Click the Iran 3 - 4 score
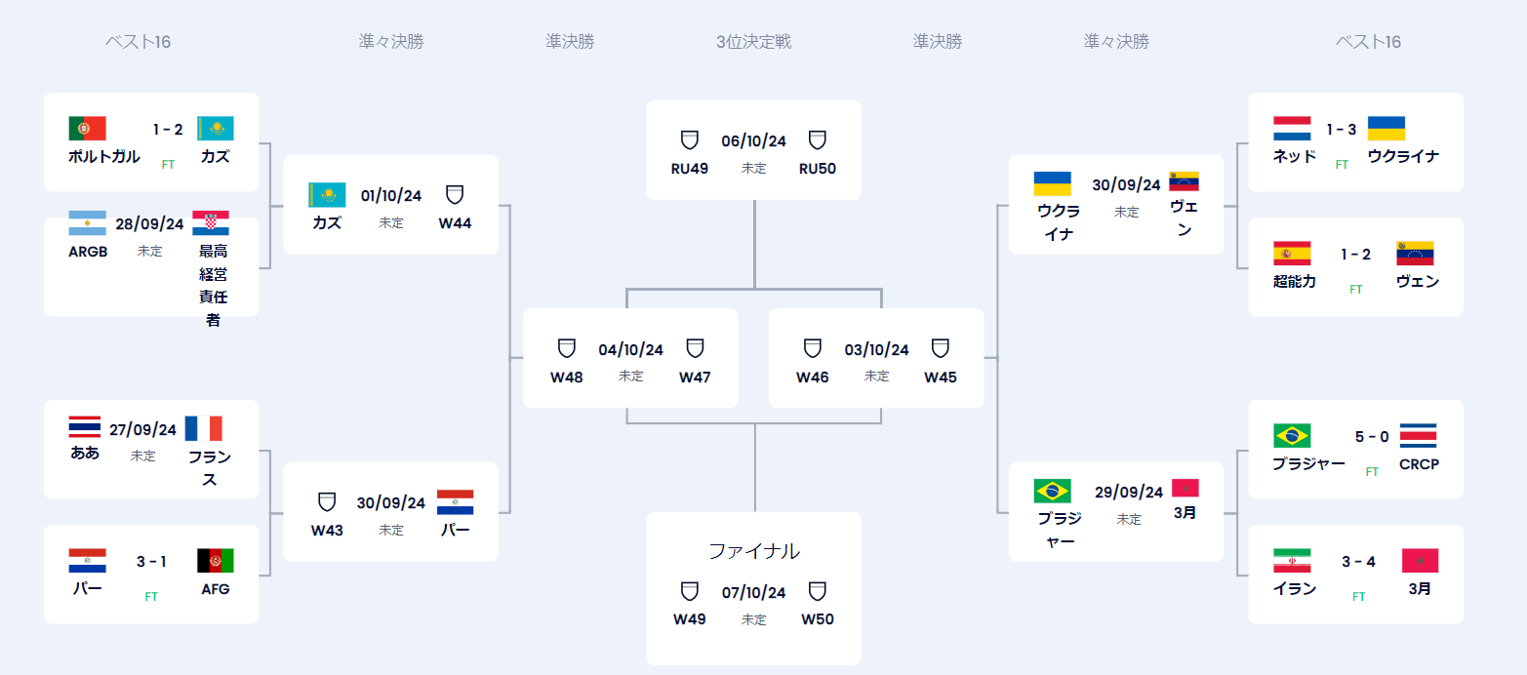1527x675 pixels. pos(1358,561)
